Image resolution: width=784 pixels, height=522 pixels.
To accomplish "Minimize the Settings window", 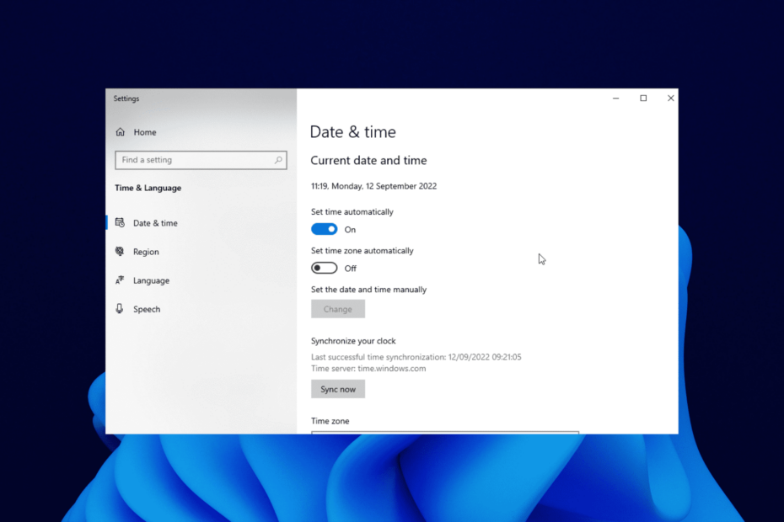I will (616, 99).
